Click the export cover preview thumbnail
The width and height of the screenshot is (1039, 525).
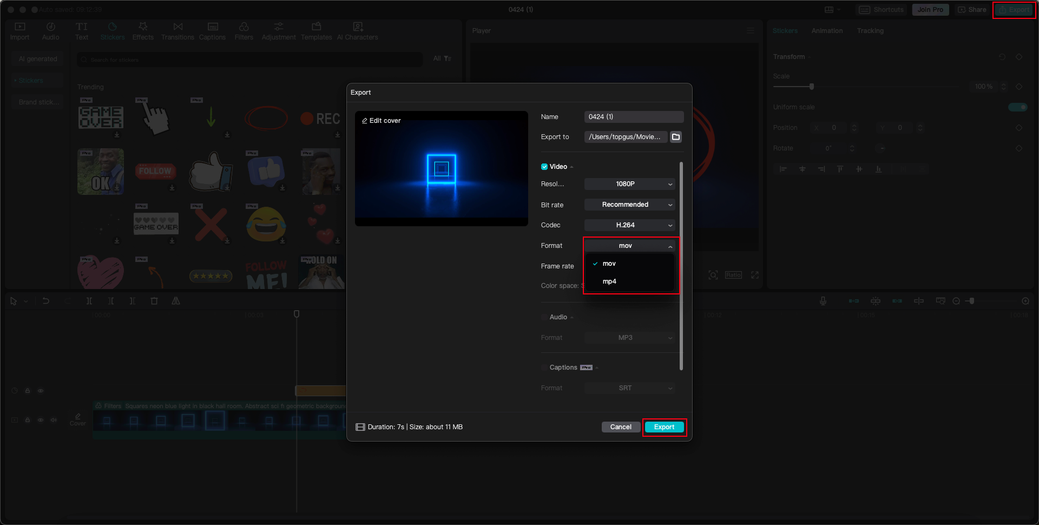442,168
